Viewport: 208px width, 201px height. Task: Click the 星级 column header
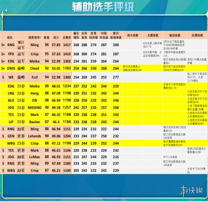pyautogui.click(x=47, y=37)
